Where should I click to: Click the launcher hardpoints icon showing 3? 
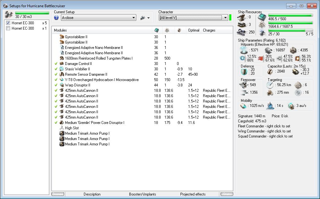click(241, 25)
